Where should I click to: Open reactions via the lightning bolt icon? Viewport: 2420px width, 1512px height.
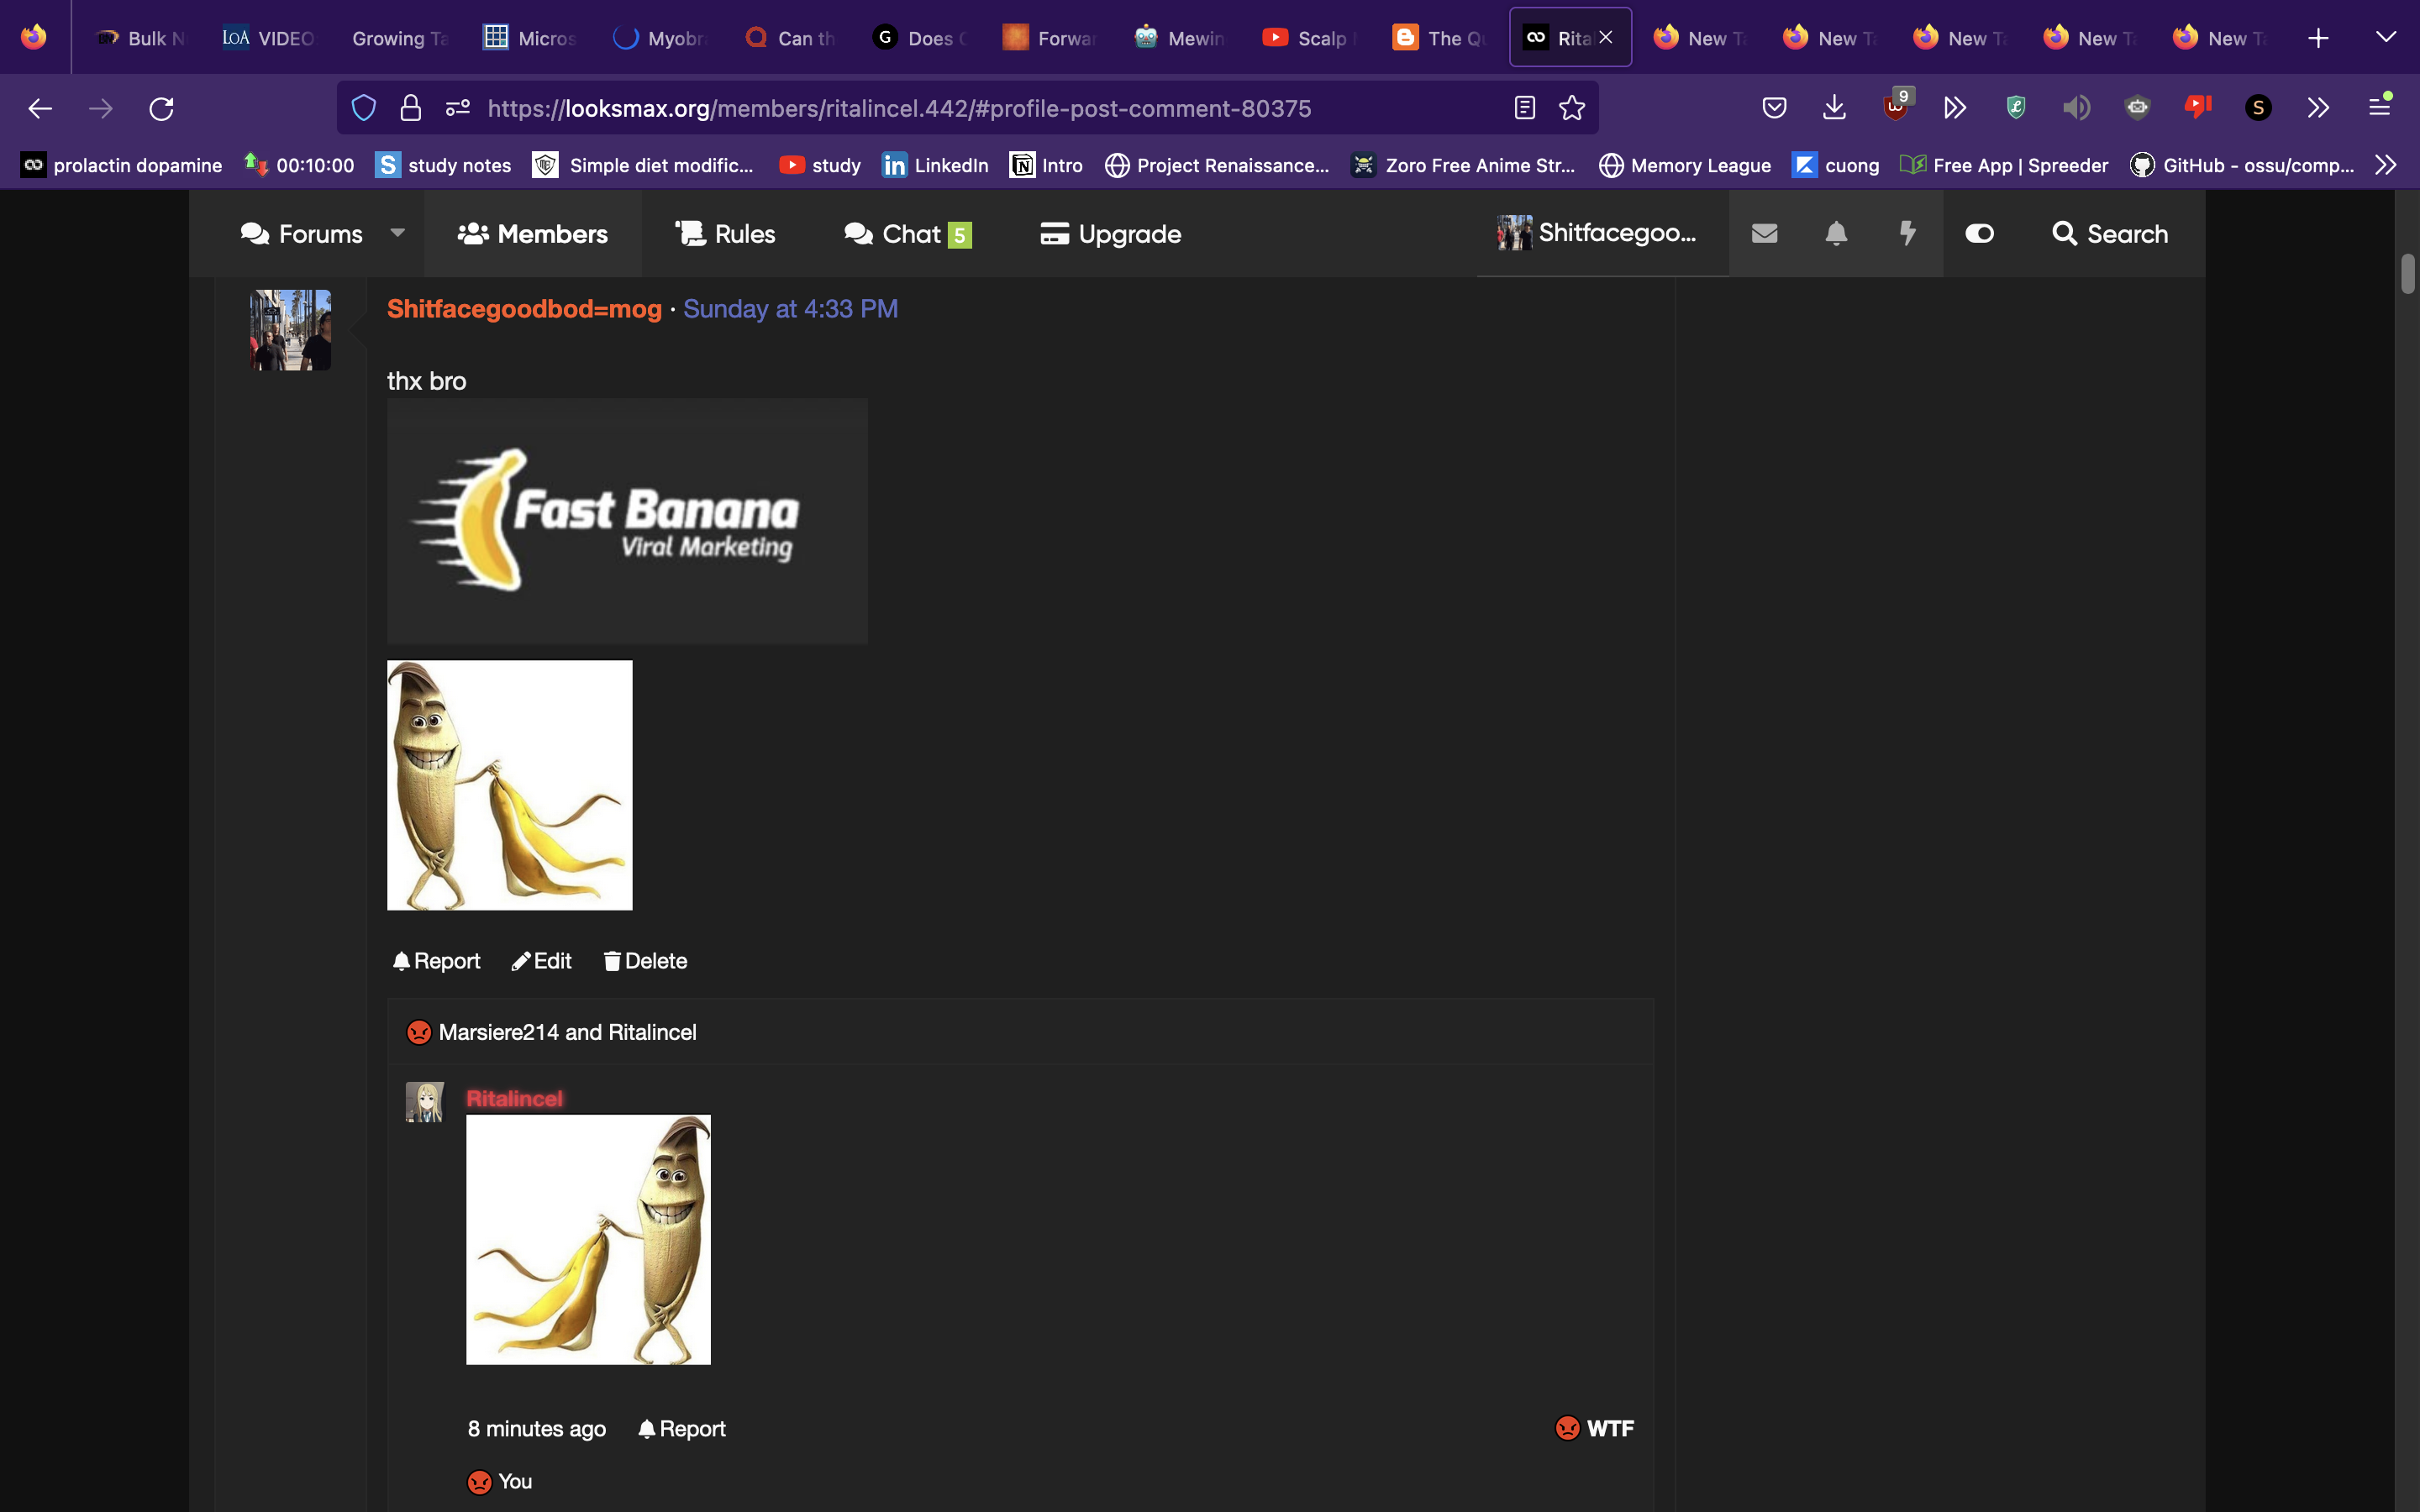coord(1908,233)
